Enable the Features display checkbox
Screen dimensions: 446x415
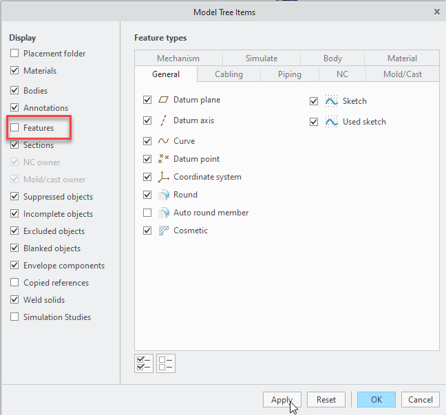(x=14, y=128)
